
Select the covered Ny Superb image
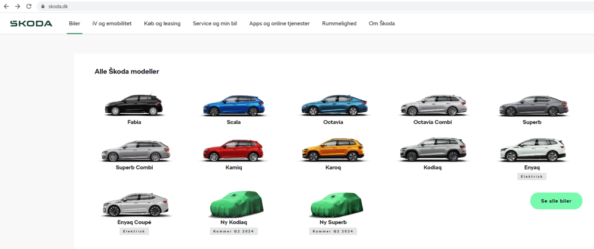(x=336, y=205)
